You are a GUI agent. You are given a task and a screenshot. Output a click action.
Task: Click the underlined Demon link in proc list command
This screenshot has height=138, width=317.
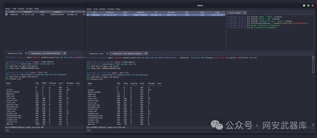pos(114,73)
